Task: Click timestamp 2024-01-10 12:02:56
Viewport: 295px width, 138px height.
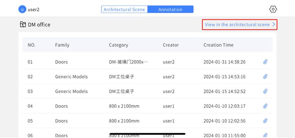Action: [x=224, y=121]
